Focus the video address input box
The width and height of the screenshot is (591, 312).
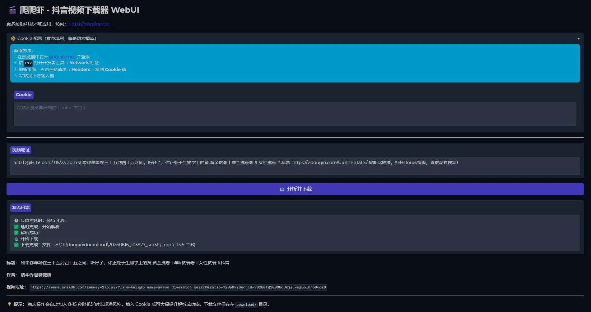pyautogui.click(x=295, y=166)
